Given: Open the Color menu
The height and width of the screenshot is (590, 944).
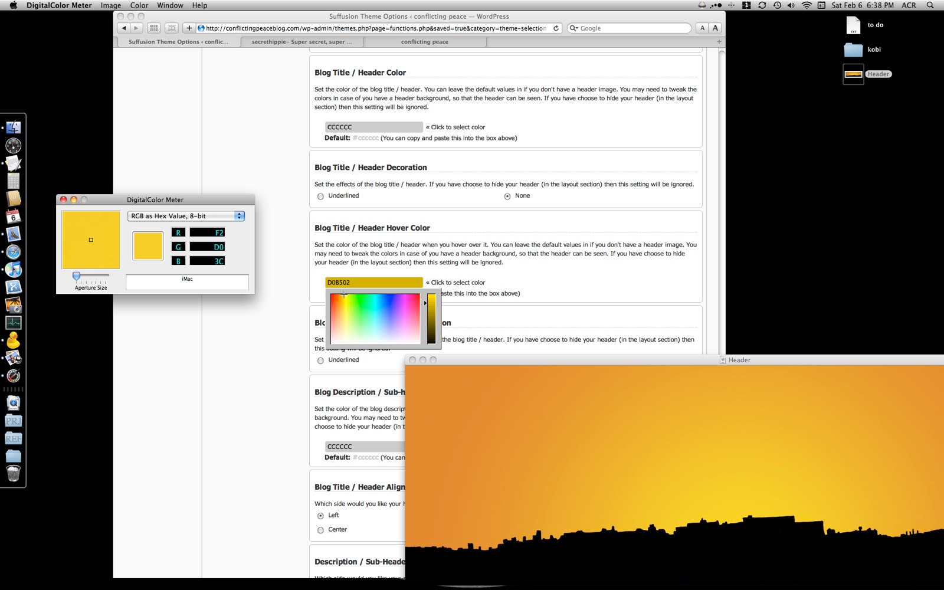Looking at the screenshot, I should click(x=139, y=5).
